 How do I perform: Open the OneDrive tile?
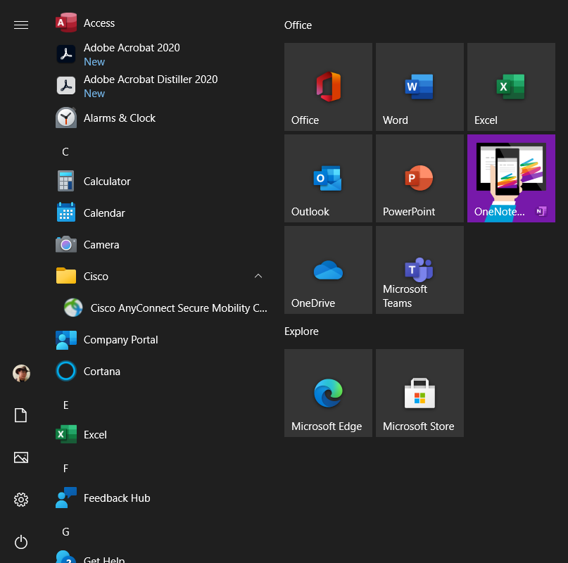click(x=328, y=270)
